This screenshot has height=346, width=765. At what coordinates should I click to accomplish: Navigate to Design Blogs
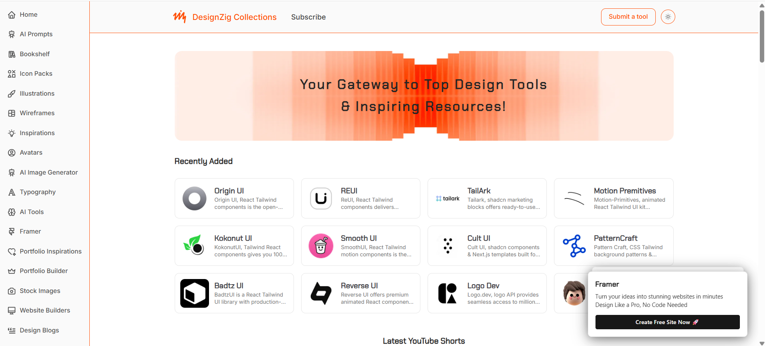tap(39, 330)
